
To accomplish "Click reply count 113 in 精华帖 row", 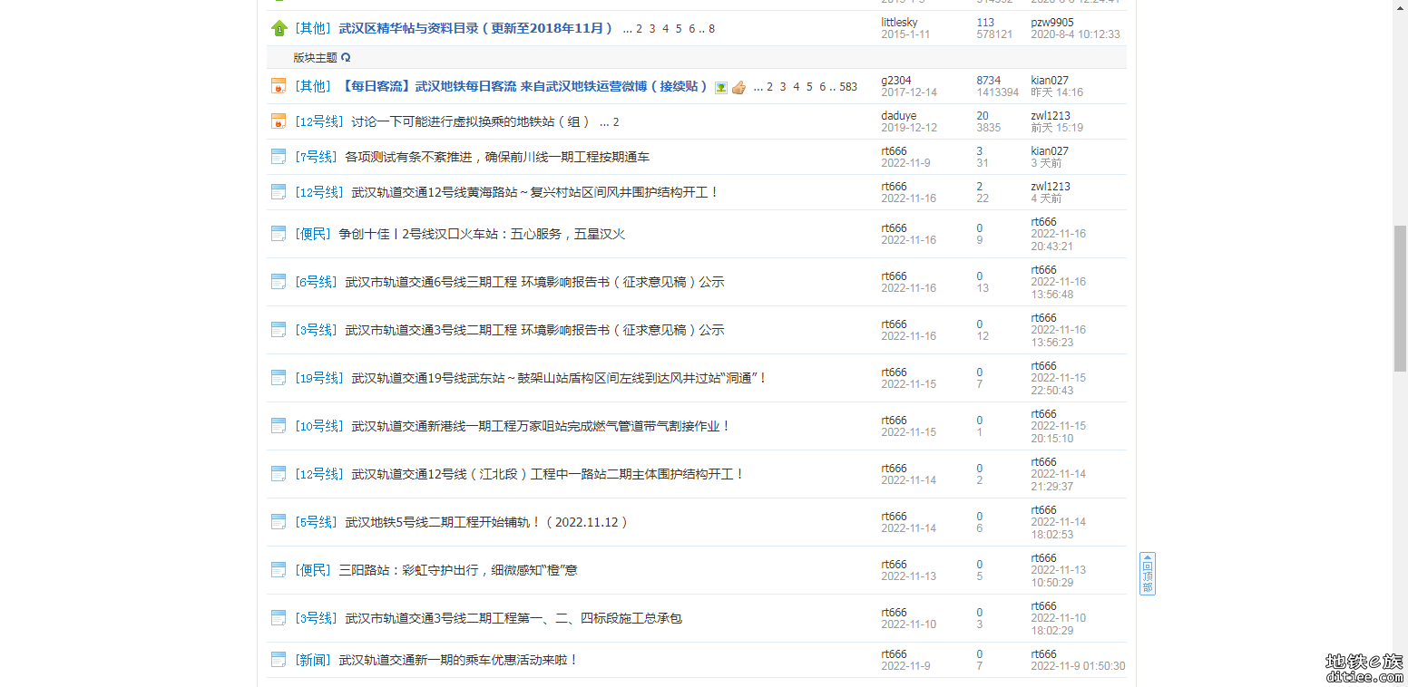I will click(985, 23).
